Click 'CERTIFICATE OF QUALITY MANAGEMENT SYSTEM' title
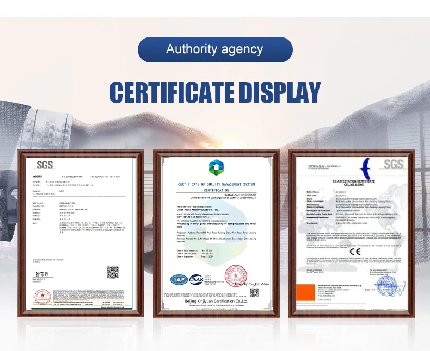The height and width of the screenshot is (351, 430). pos(216,185)
